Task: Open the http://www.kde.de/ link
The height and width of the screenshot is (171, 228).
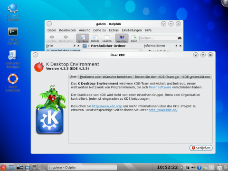Action: [163, 110]
